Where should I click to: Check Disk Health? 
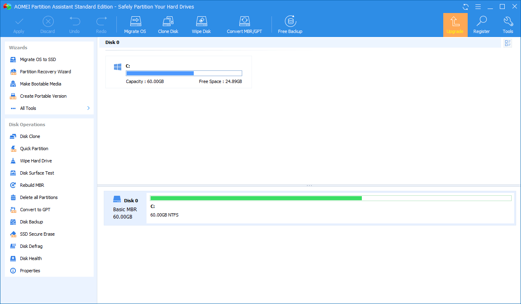(31, 258)
